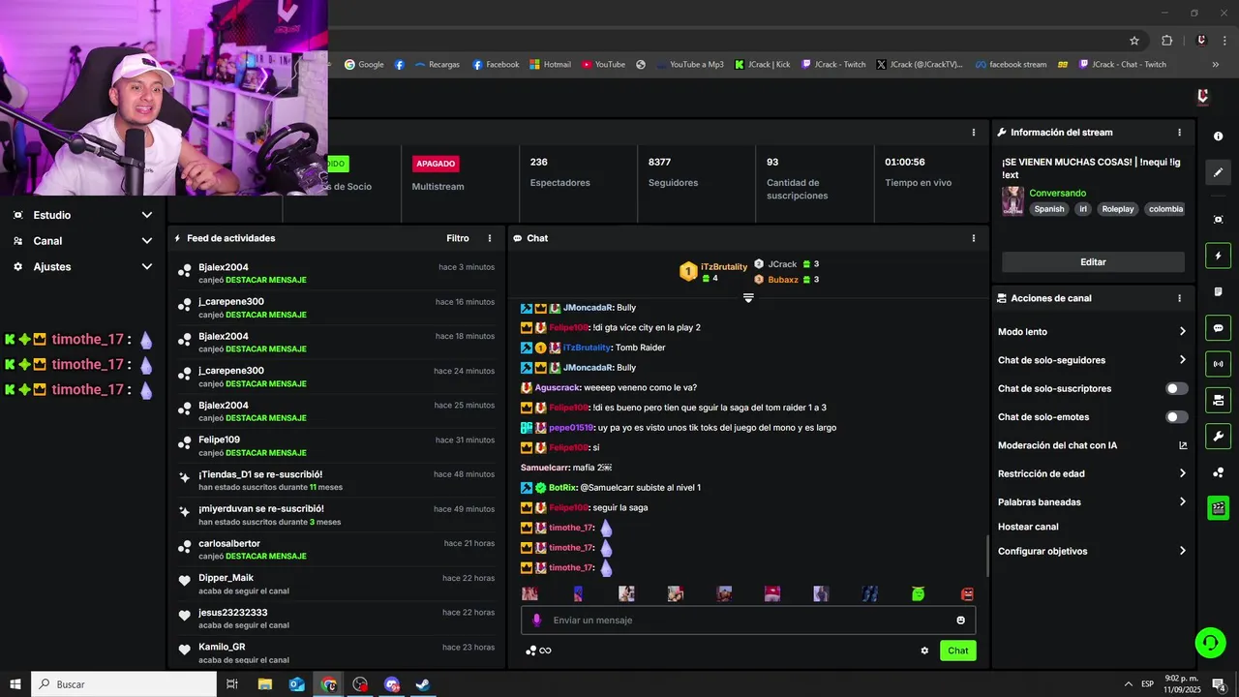Viewport: 1239px width, 697px height.
Task: Open Palabras baneadas options
Action: (x=1092, y=501)
